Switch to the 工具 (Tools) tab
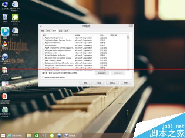The height and width of the screenshot is (138, 185). pos(67,31)
